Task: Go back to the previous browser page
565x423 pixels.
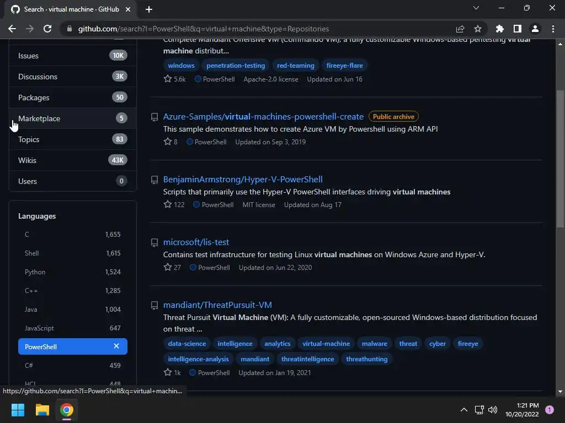Action: point(12,29)
